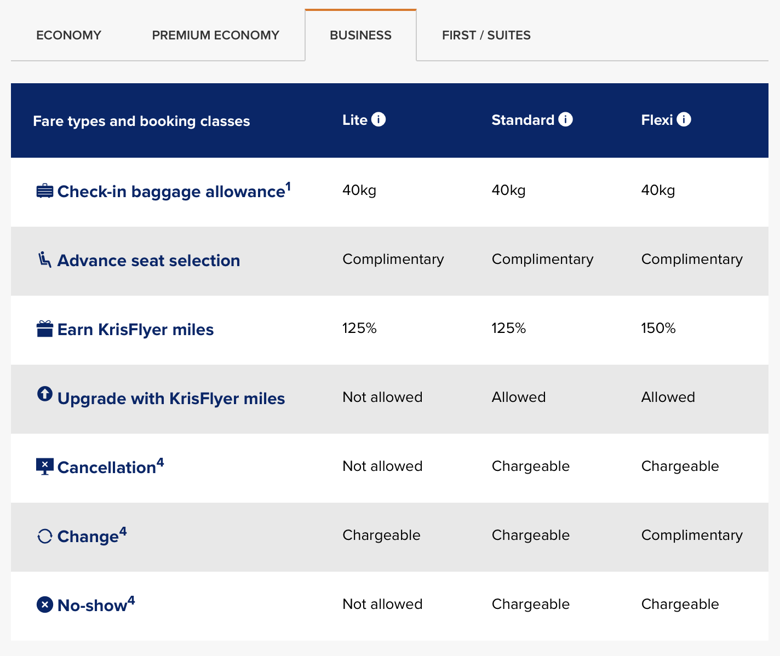Open the Standard fare info icon
This screenshot has height=656, width=780.
pos(566,119)
